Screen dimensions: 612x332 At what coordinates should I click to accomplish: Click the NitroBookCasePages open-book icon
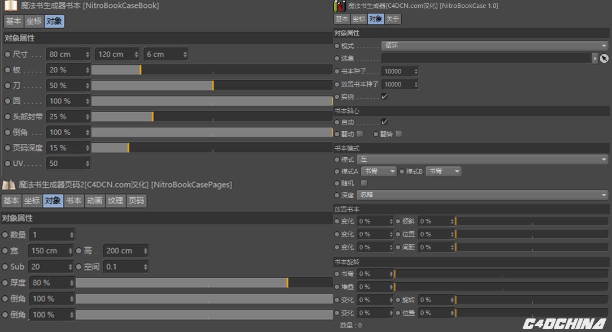[8, 185]
